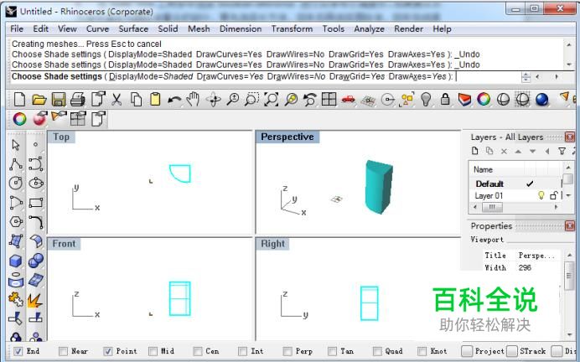
Task: Activate Zoom Window tool
Action: (251, 99)
